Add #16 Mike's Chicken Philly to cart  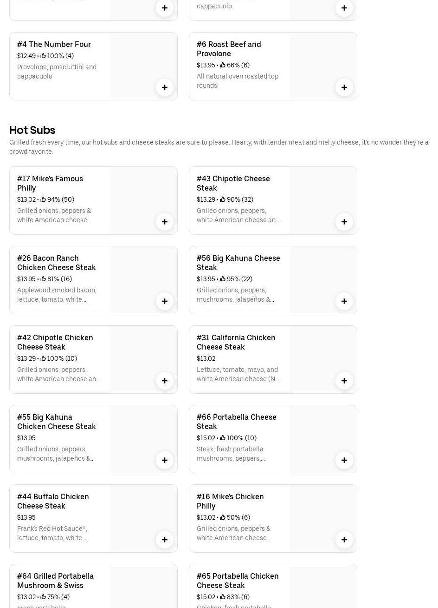[x=344, y=540]
